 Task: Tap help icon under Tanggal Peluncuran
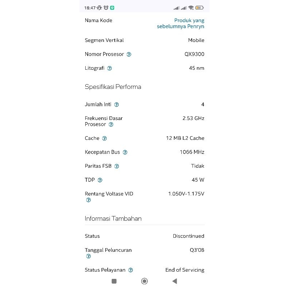point(89,256)
